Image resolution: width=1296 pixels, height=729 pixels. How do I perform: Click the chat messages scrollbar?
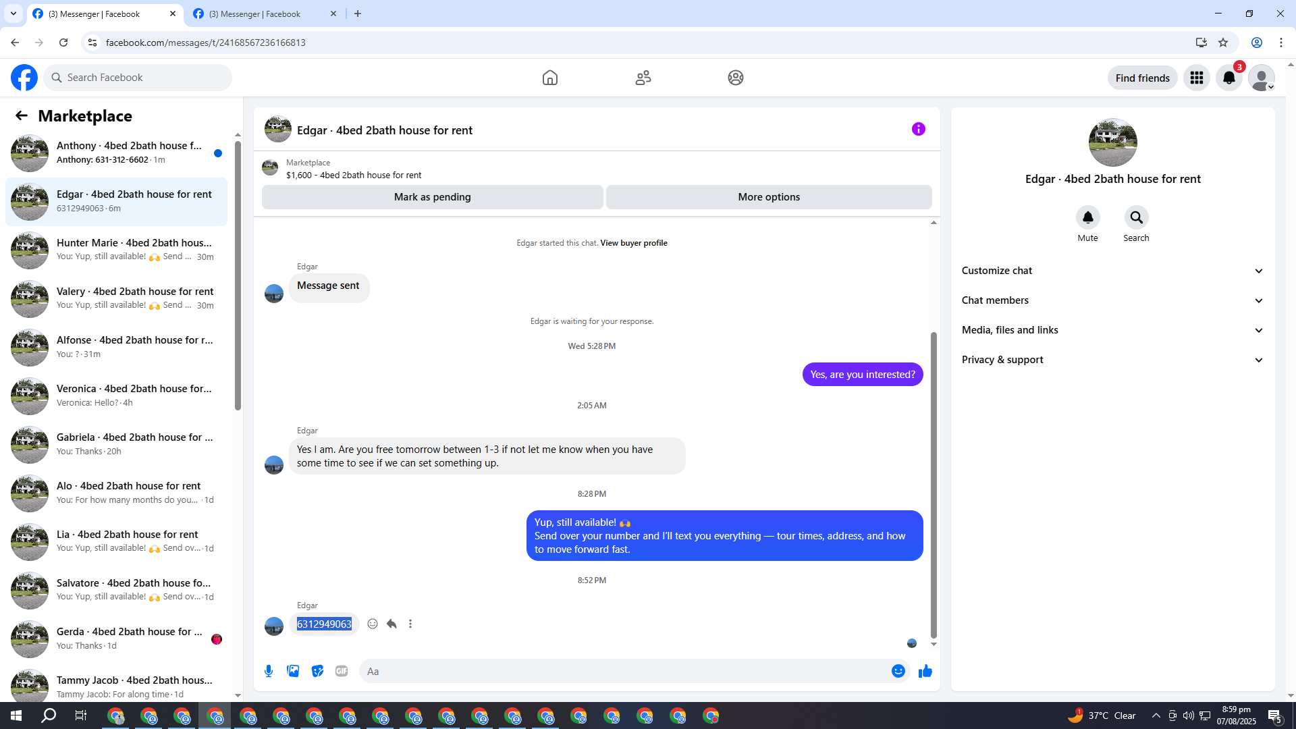[934, 485]
